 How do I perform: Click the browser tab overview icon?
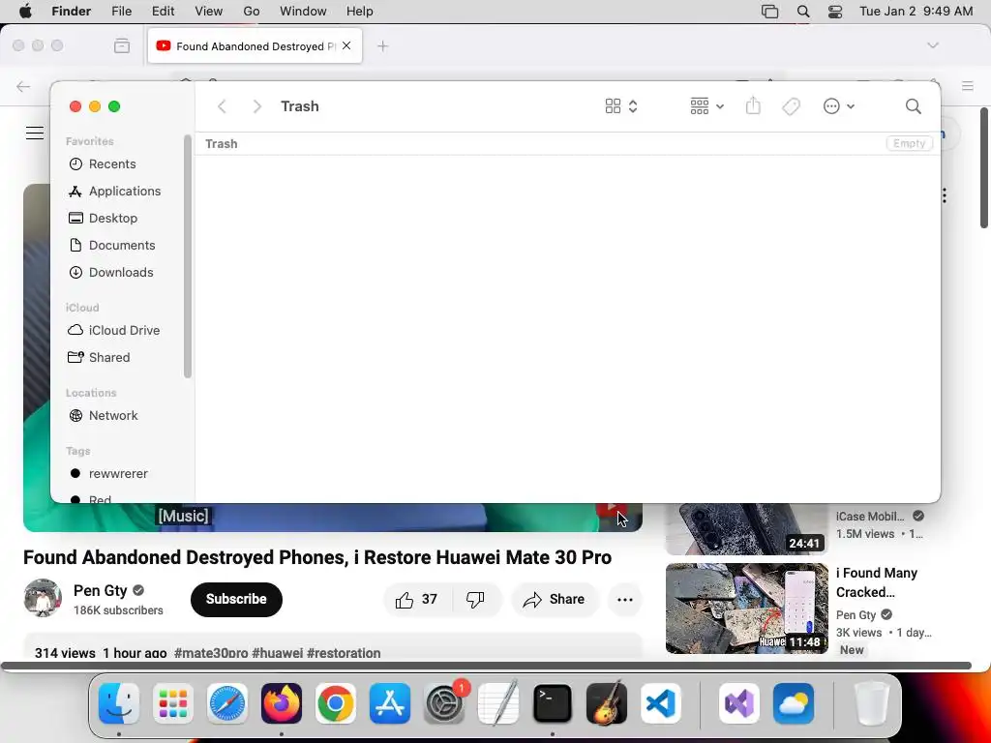point(122,46)
